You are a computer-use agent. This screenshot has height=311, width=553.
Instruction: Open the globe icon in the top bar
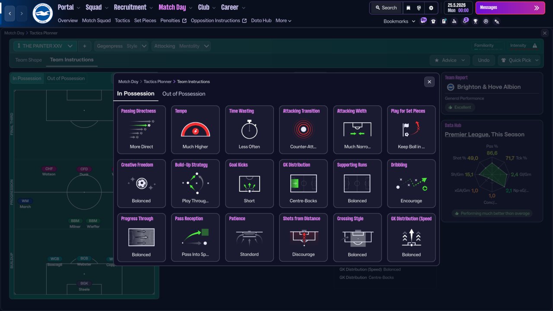point(419,8)
